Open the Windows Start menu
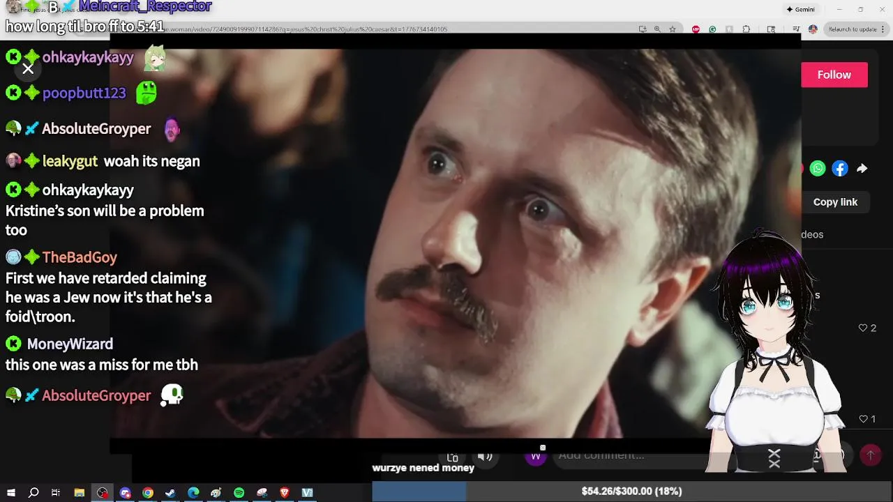 coord(11,493)
